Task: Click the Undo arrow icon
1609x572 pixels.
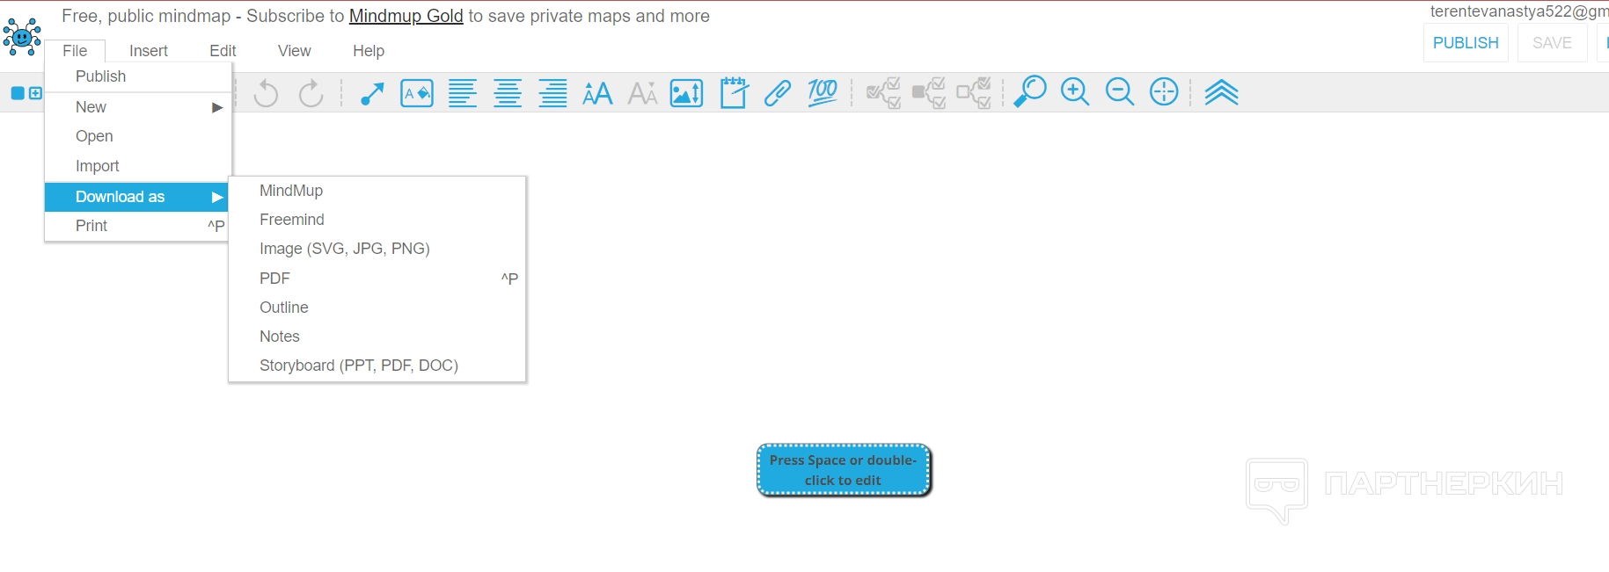Action: (x=266, y=92)
